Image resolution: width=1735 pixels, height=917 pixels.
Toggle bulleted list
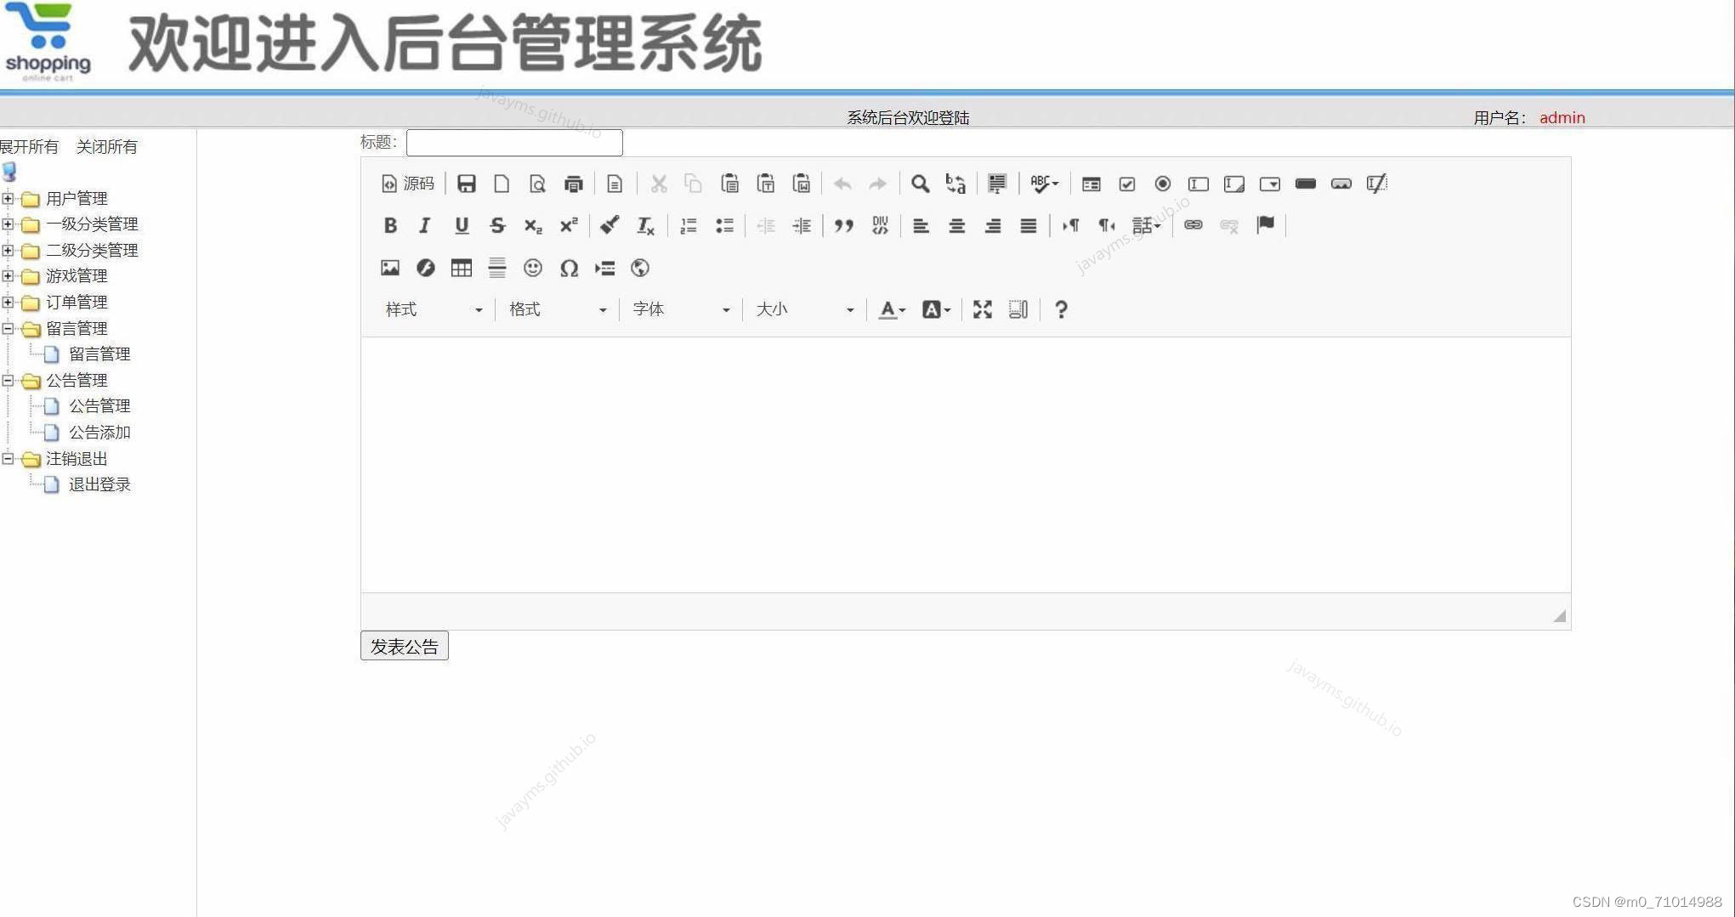coord(724,225)
